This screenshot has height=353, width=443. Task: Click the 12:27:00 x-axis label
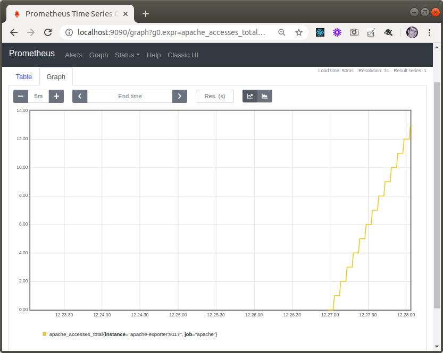coord(330,315)
